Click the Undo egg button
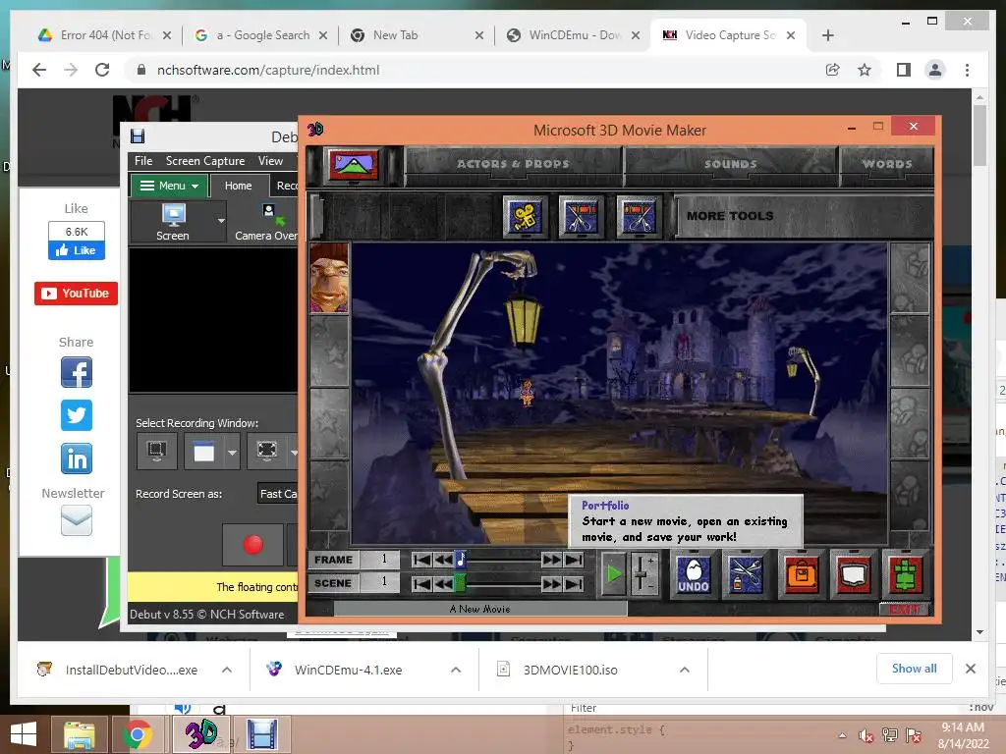Image resolution: width=1006 pixels, height=754 pixels. pos(694,573)
